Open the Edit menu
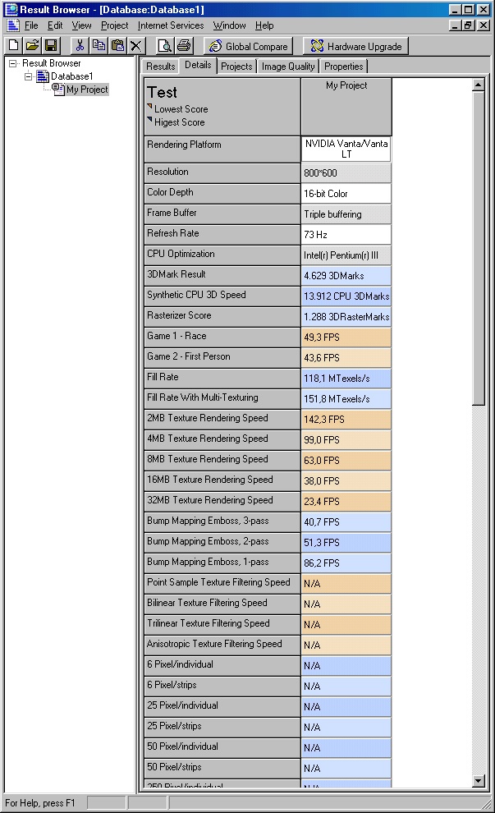This screenshot has height=813, width=495. point(55,25)
